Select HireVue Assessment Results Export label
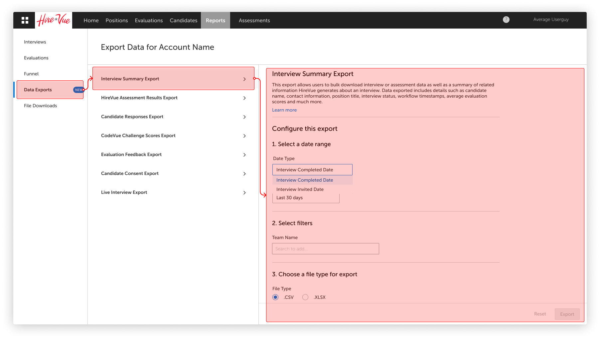Image resolution: width=600 pixels, height=339 pixels. pyautogui.click(x=139, y=98)
